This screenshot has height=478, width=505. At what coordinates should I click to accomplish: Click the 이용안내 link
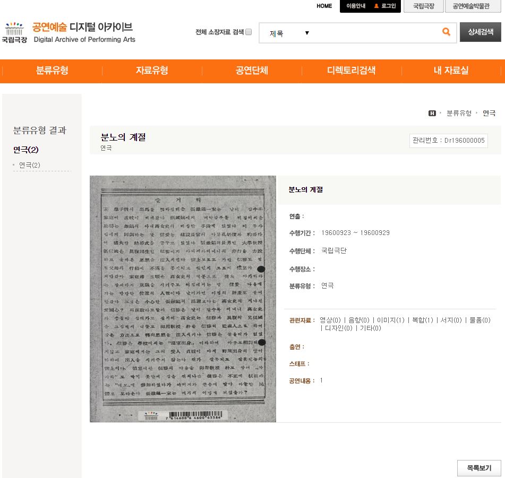click(356, 6)
